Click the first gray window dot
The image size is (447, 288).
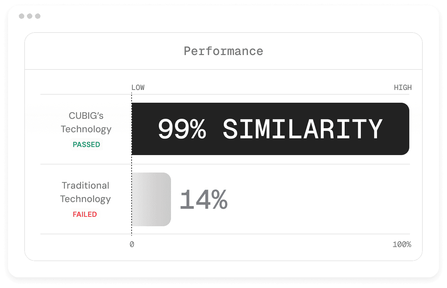click(x=22, y=16)
